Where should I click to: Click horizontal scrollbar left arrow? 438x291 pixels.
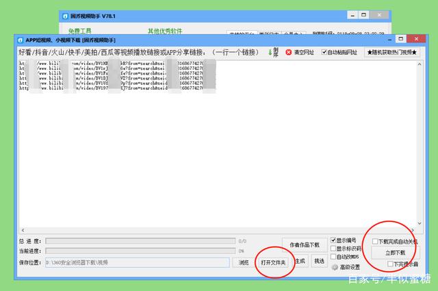(23, 230)
